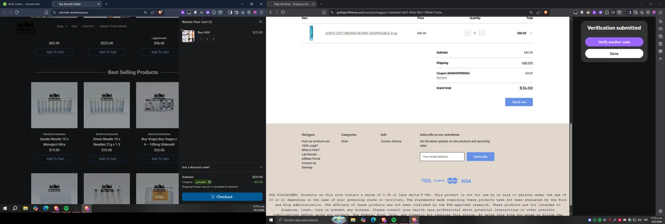Screen dimensions: 665x224
Task: Open Brave Shields on gethighoffhemp tab
Action: (x=545, y=12)
